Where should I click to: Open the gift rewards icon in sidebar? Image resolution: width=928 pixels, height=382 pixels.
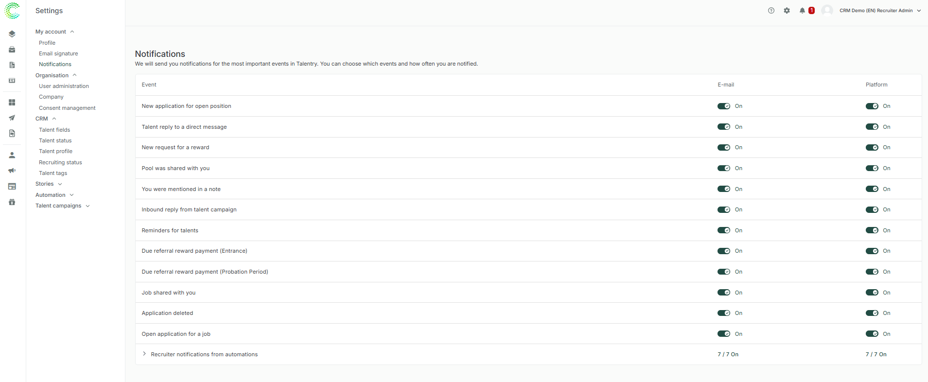pos(12,202)
